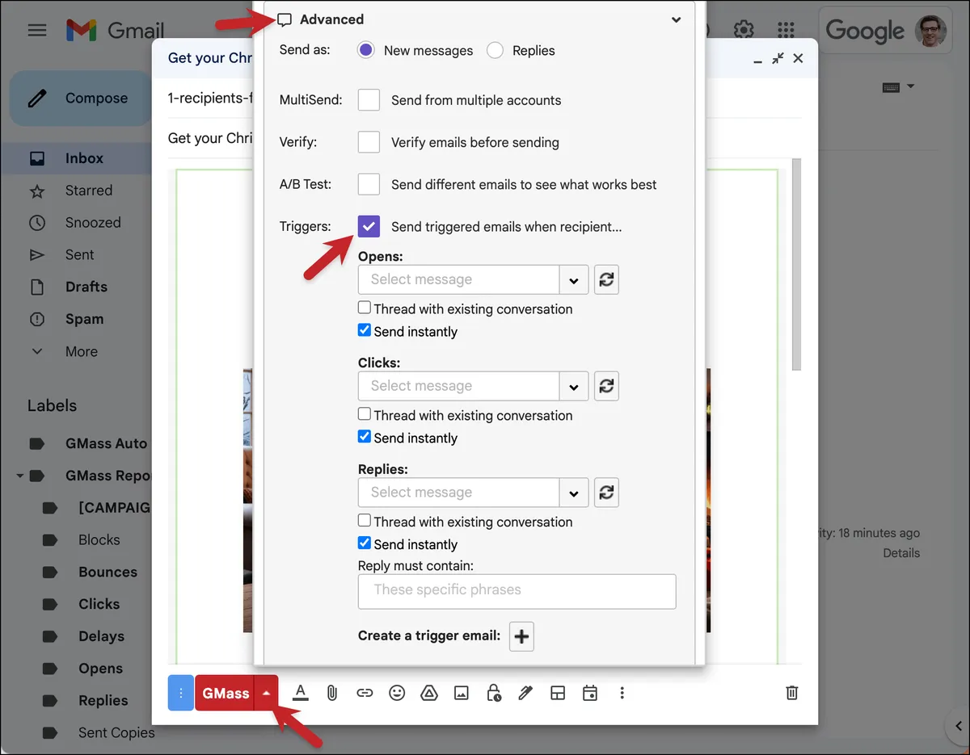
Task: Uncheck Send instantly under Replies
Action: coord(365,543)
